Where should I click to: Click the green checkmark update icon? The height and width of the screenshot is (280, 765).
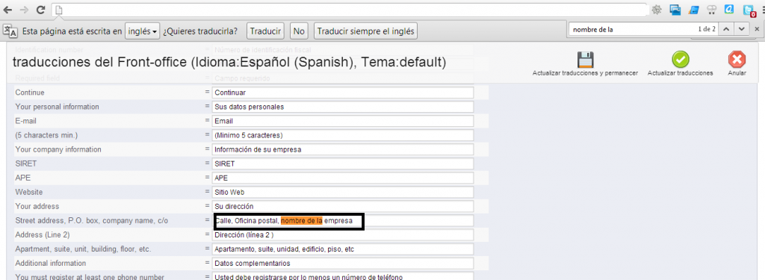point(680,59)
